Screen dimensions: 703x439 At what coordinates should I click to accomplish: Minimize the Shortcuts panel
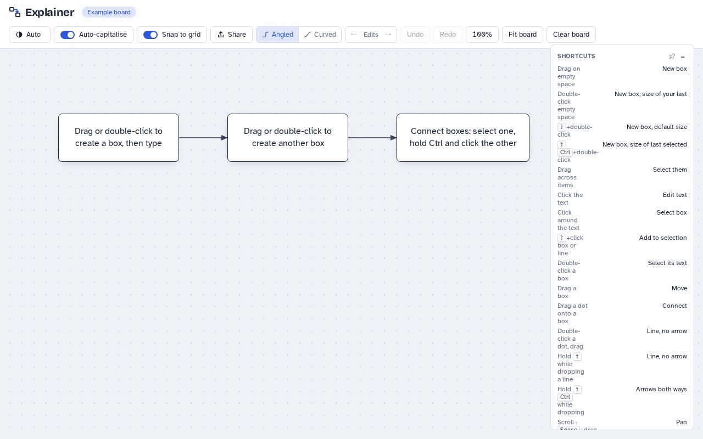(683, 56)
